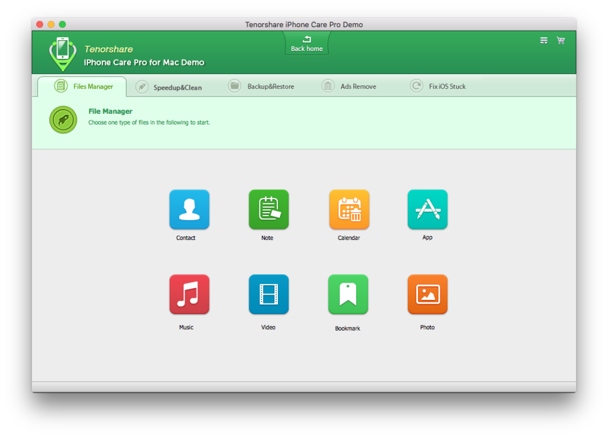Click the Contact label text

tap(186, 238)
